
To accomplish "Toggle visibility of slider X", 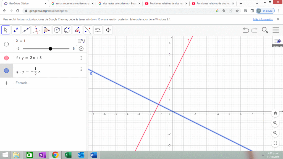I will 6,44.
